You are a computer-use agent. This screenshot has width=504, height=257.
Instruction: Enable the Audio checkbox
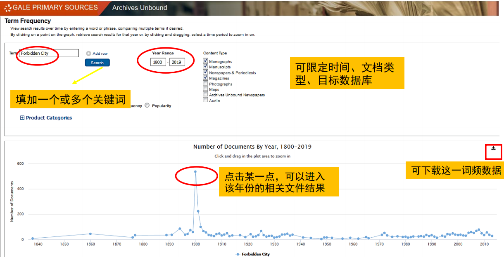205,100
